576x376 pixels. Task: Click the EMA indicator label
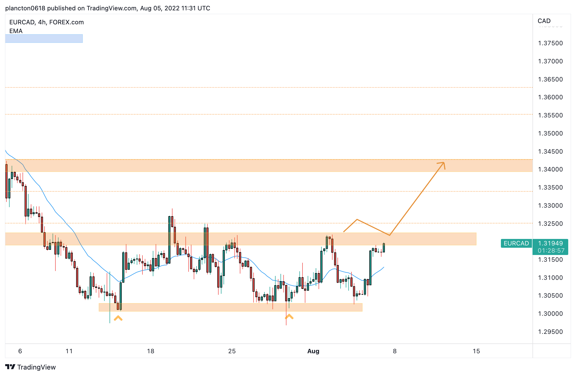point(16,31)
